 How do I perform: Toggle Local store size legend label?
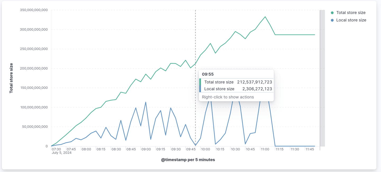351,20
